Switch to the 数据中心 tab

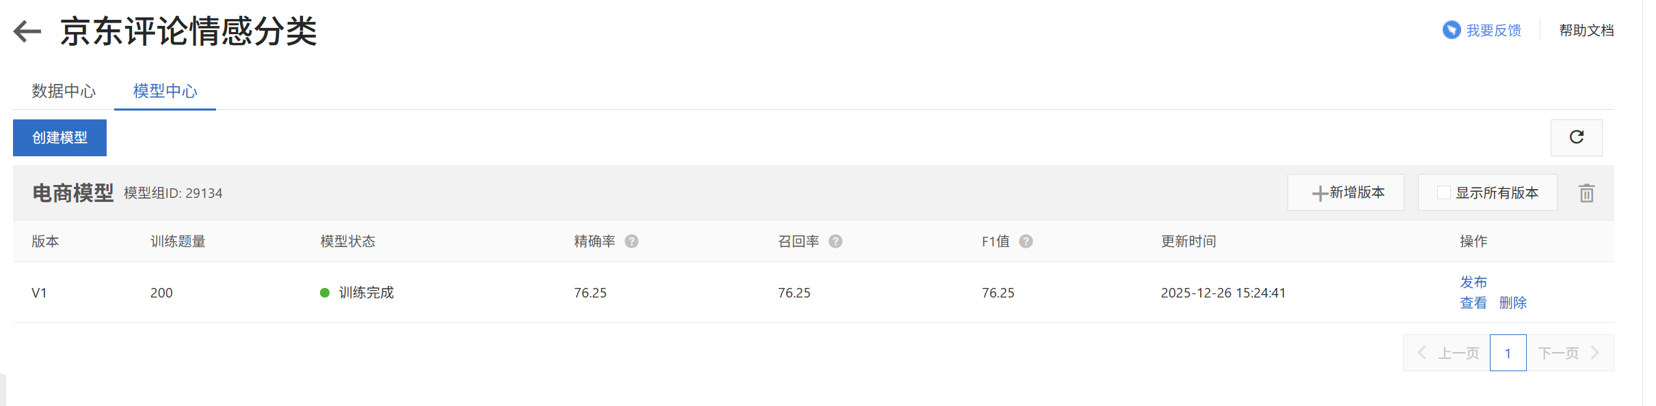pos(64,91)
